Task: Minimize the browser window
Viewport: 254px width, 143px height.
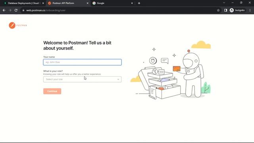Action: point(233,3)
